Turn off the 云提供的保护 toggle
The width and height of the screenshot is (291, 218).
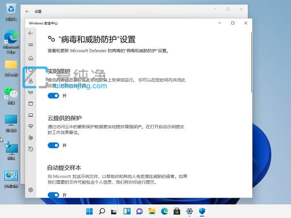tap(53, 145)
